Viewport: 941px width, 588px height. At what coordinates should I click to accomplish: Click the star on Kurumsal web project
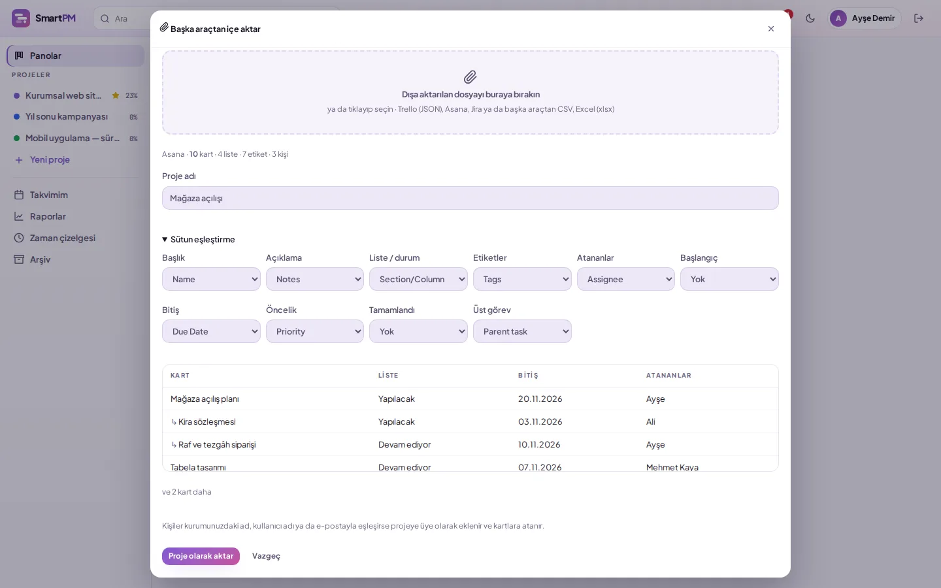pos(116,95)
